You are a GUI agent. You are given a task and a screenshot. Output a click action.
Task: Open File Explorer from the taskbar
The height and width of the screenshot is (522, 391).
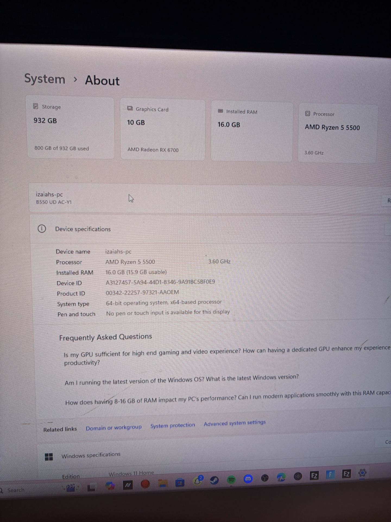[x=163, y=483]
